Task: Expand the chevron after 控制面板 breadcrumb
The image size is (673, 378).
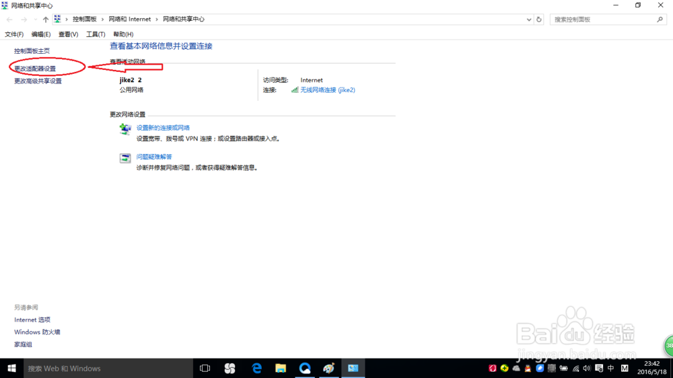Action: [102, 20]
